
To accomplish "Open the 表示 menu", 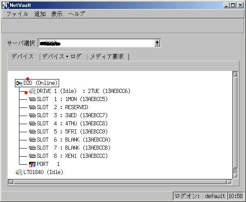I will tap(57, 14).
